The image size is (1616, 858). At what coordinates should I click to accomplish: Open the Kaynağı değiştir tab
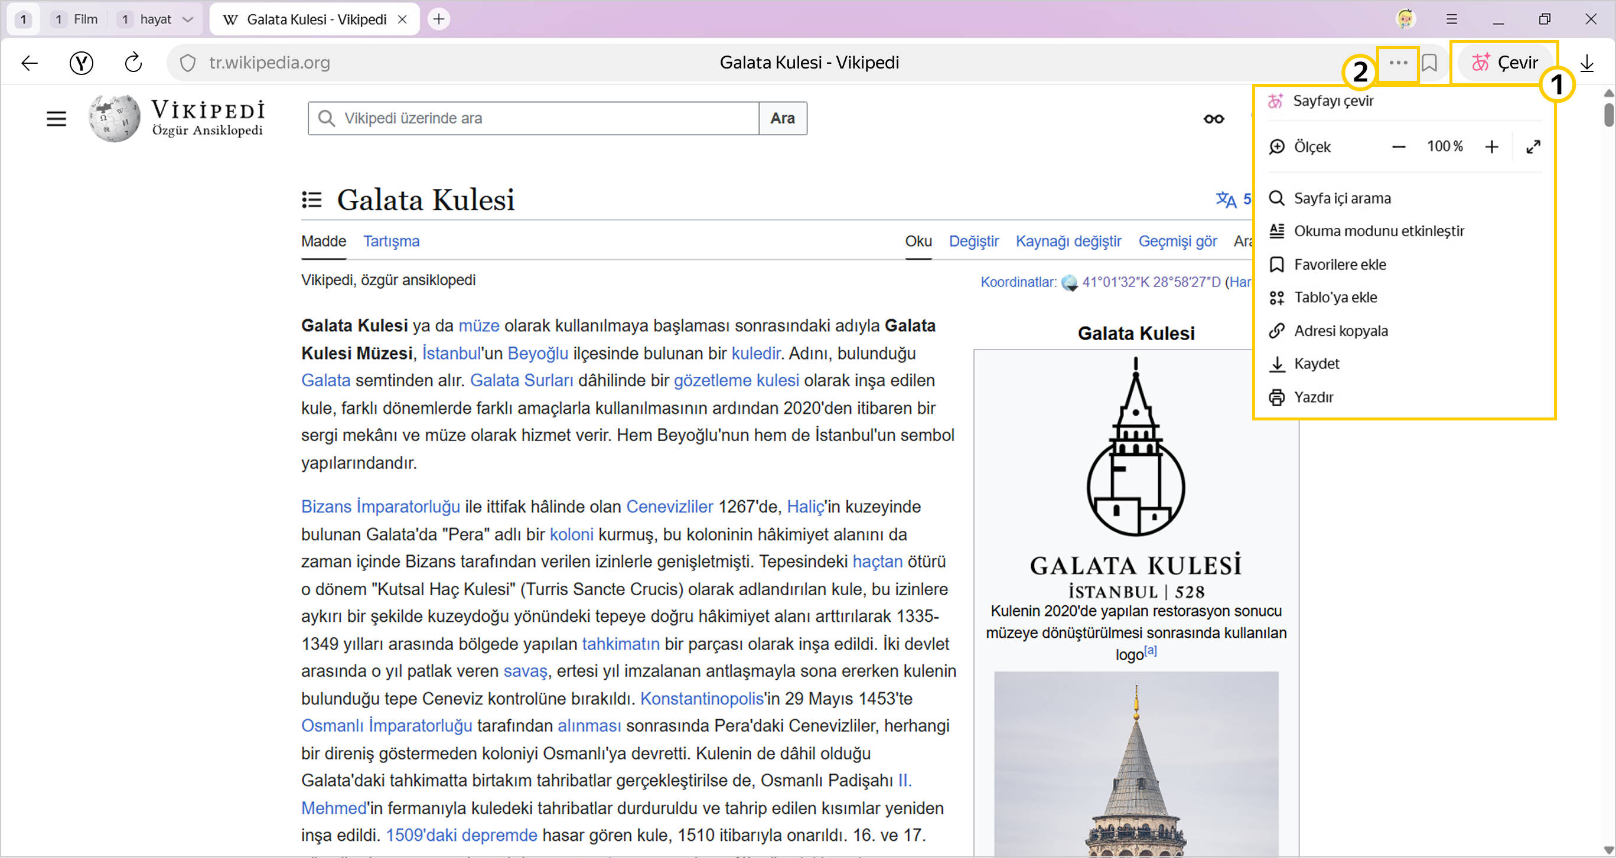coord(1068,242)
